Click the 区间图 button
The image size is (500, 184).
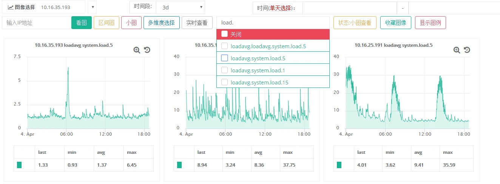pos(106,23)
